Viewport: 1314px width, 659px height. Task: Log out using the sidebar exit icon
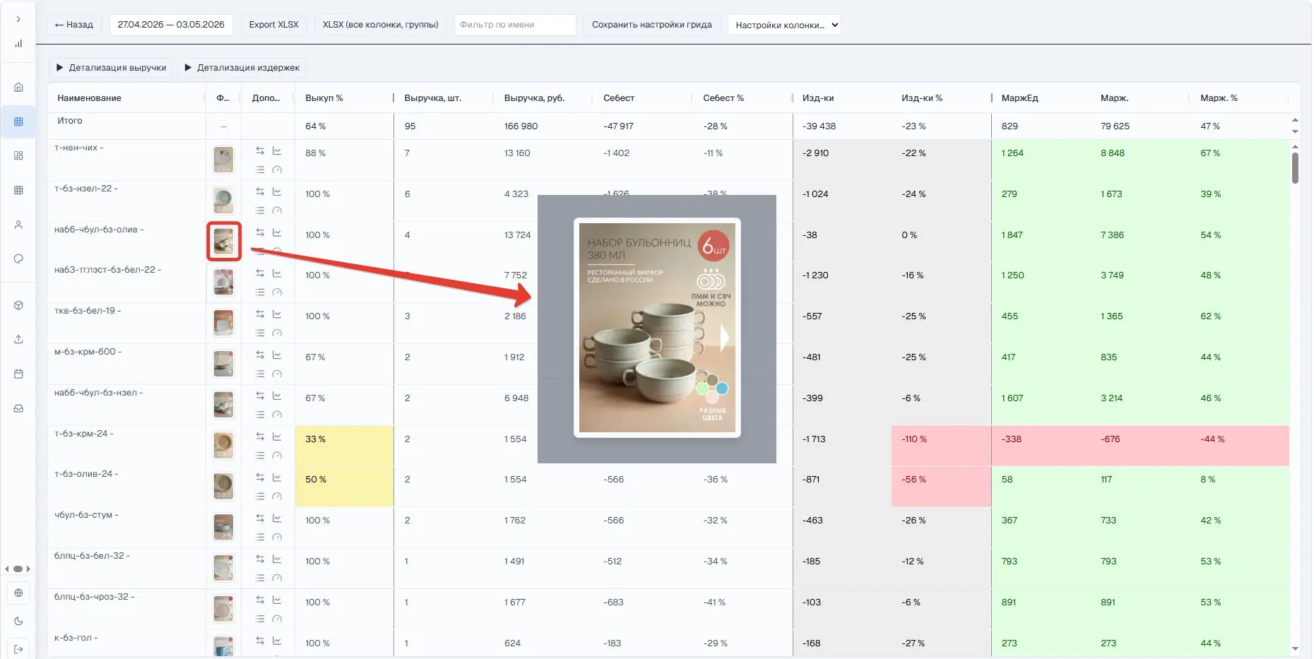click(18, 649)
